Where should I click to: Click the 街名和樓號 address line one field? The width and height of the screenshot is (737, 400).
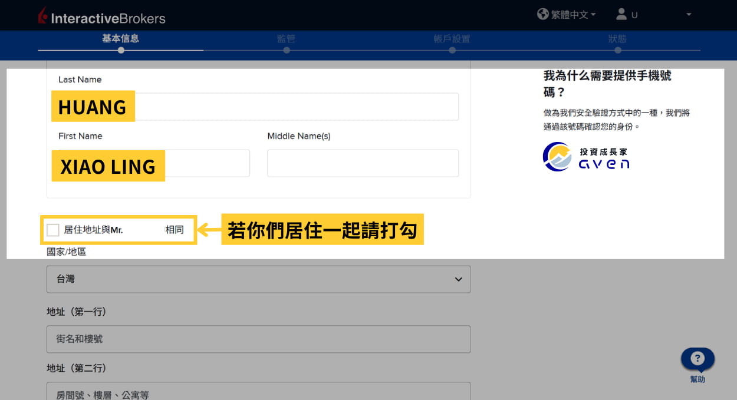tap(258, 339)
